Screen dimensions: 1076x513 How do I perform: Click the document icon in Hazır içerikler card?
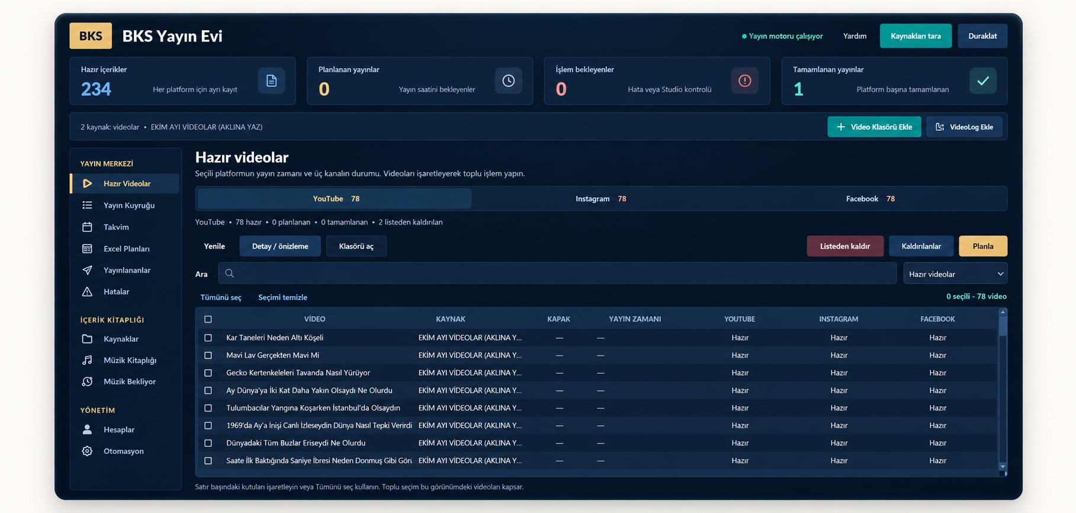coord(271,81)
